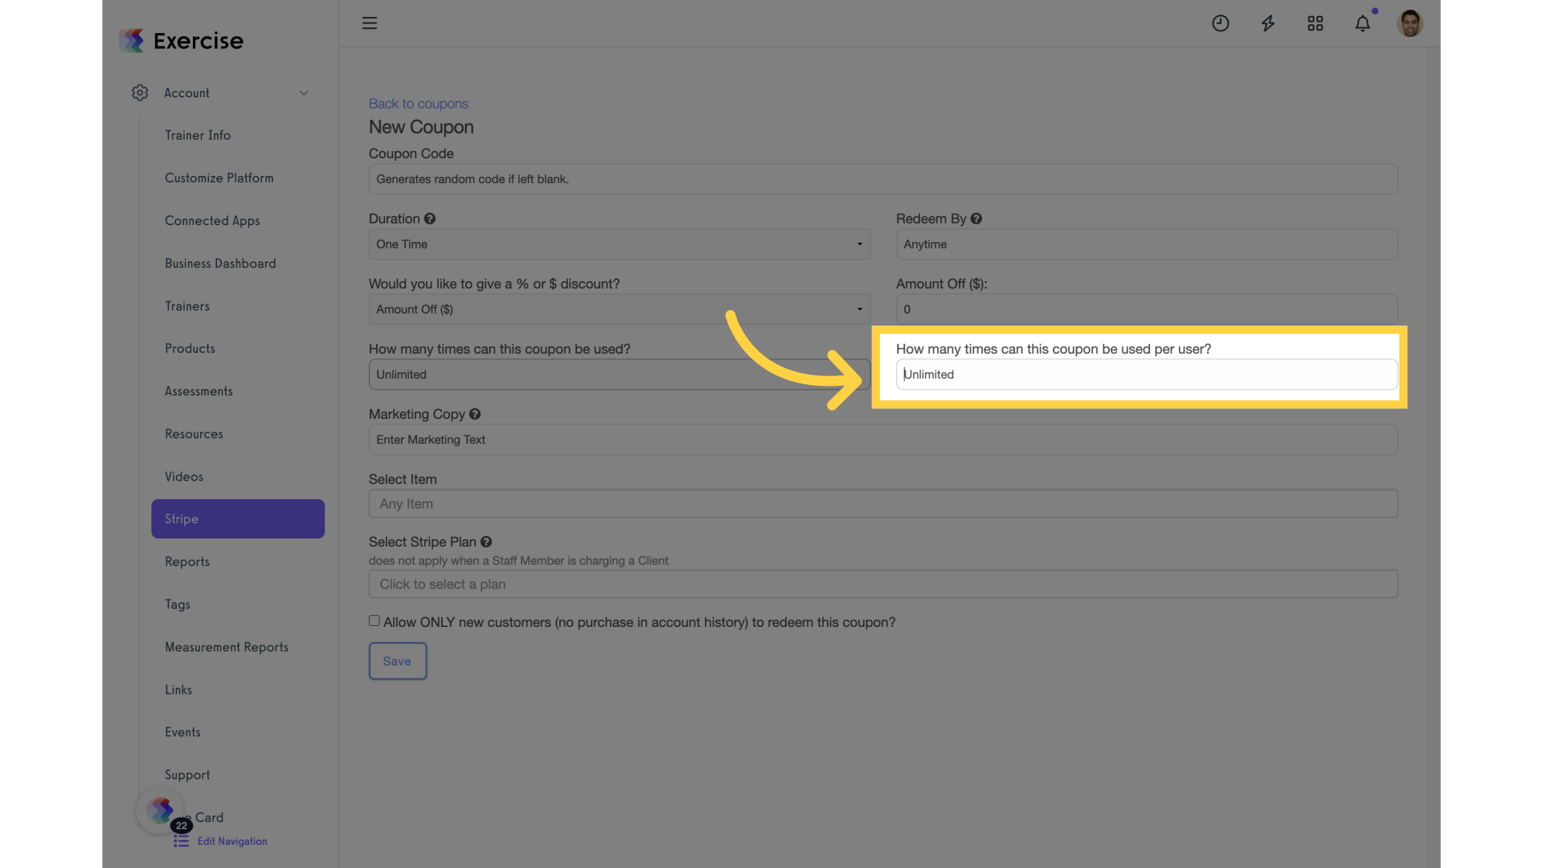
Task: Open the floating help widget with badge 22
Action: point(161,810)
